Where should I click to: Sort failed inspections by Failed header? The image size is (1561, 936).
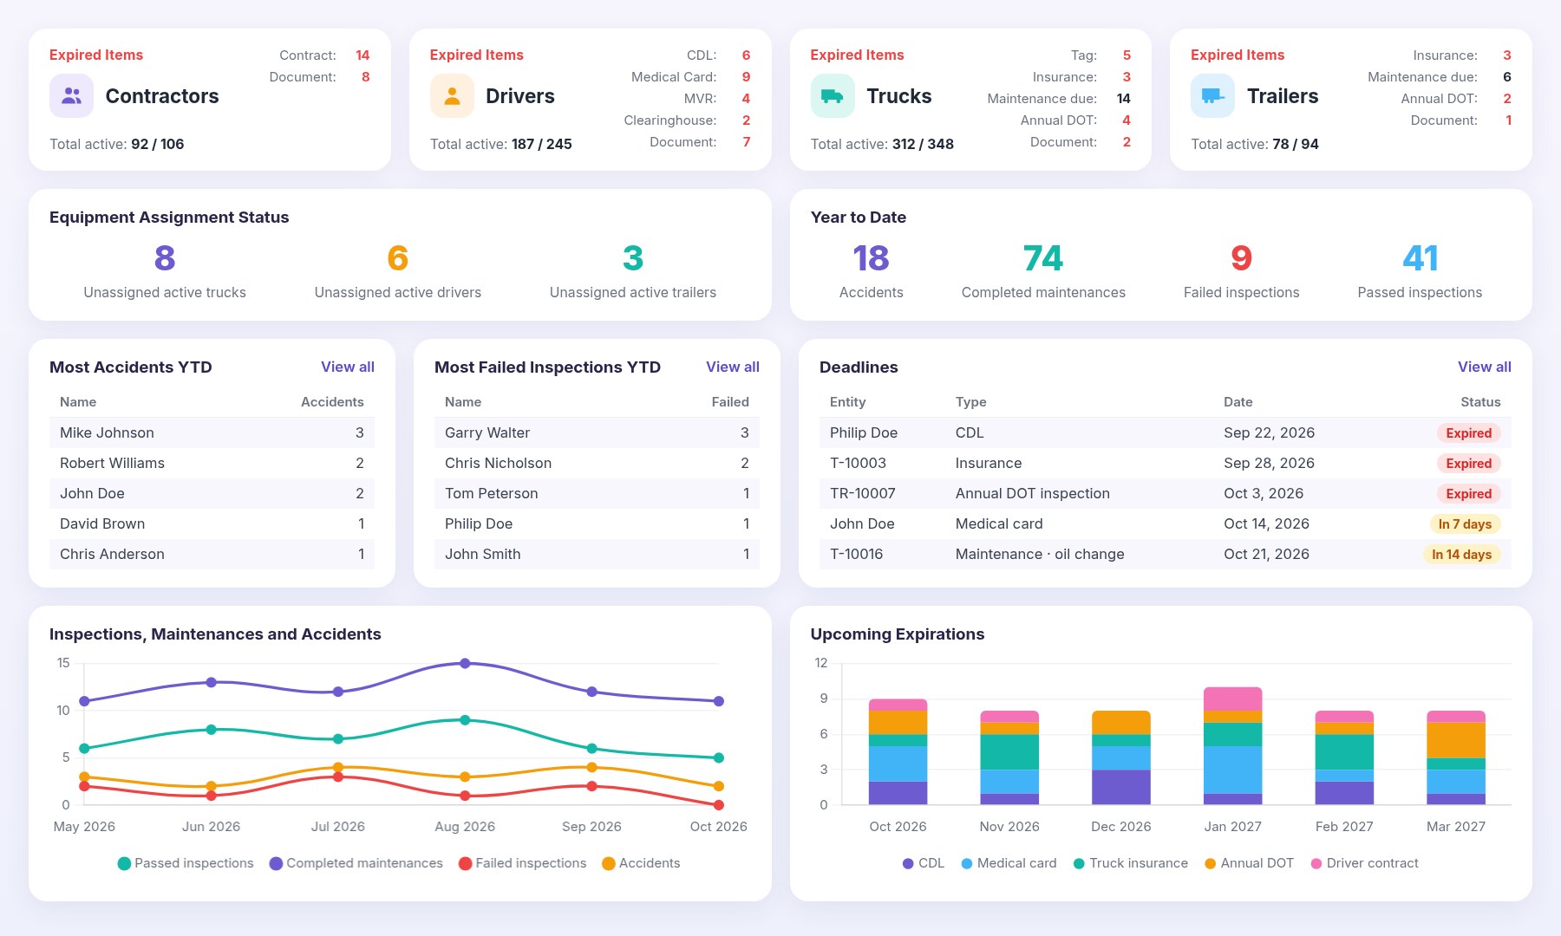click(730, 402)
